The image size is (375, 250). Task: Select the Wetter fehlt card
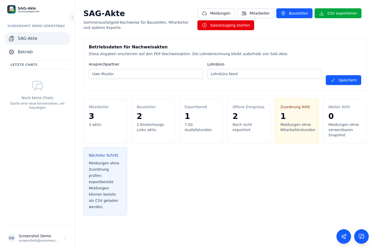345,121
